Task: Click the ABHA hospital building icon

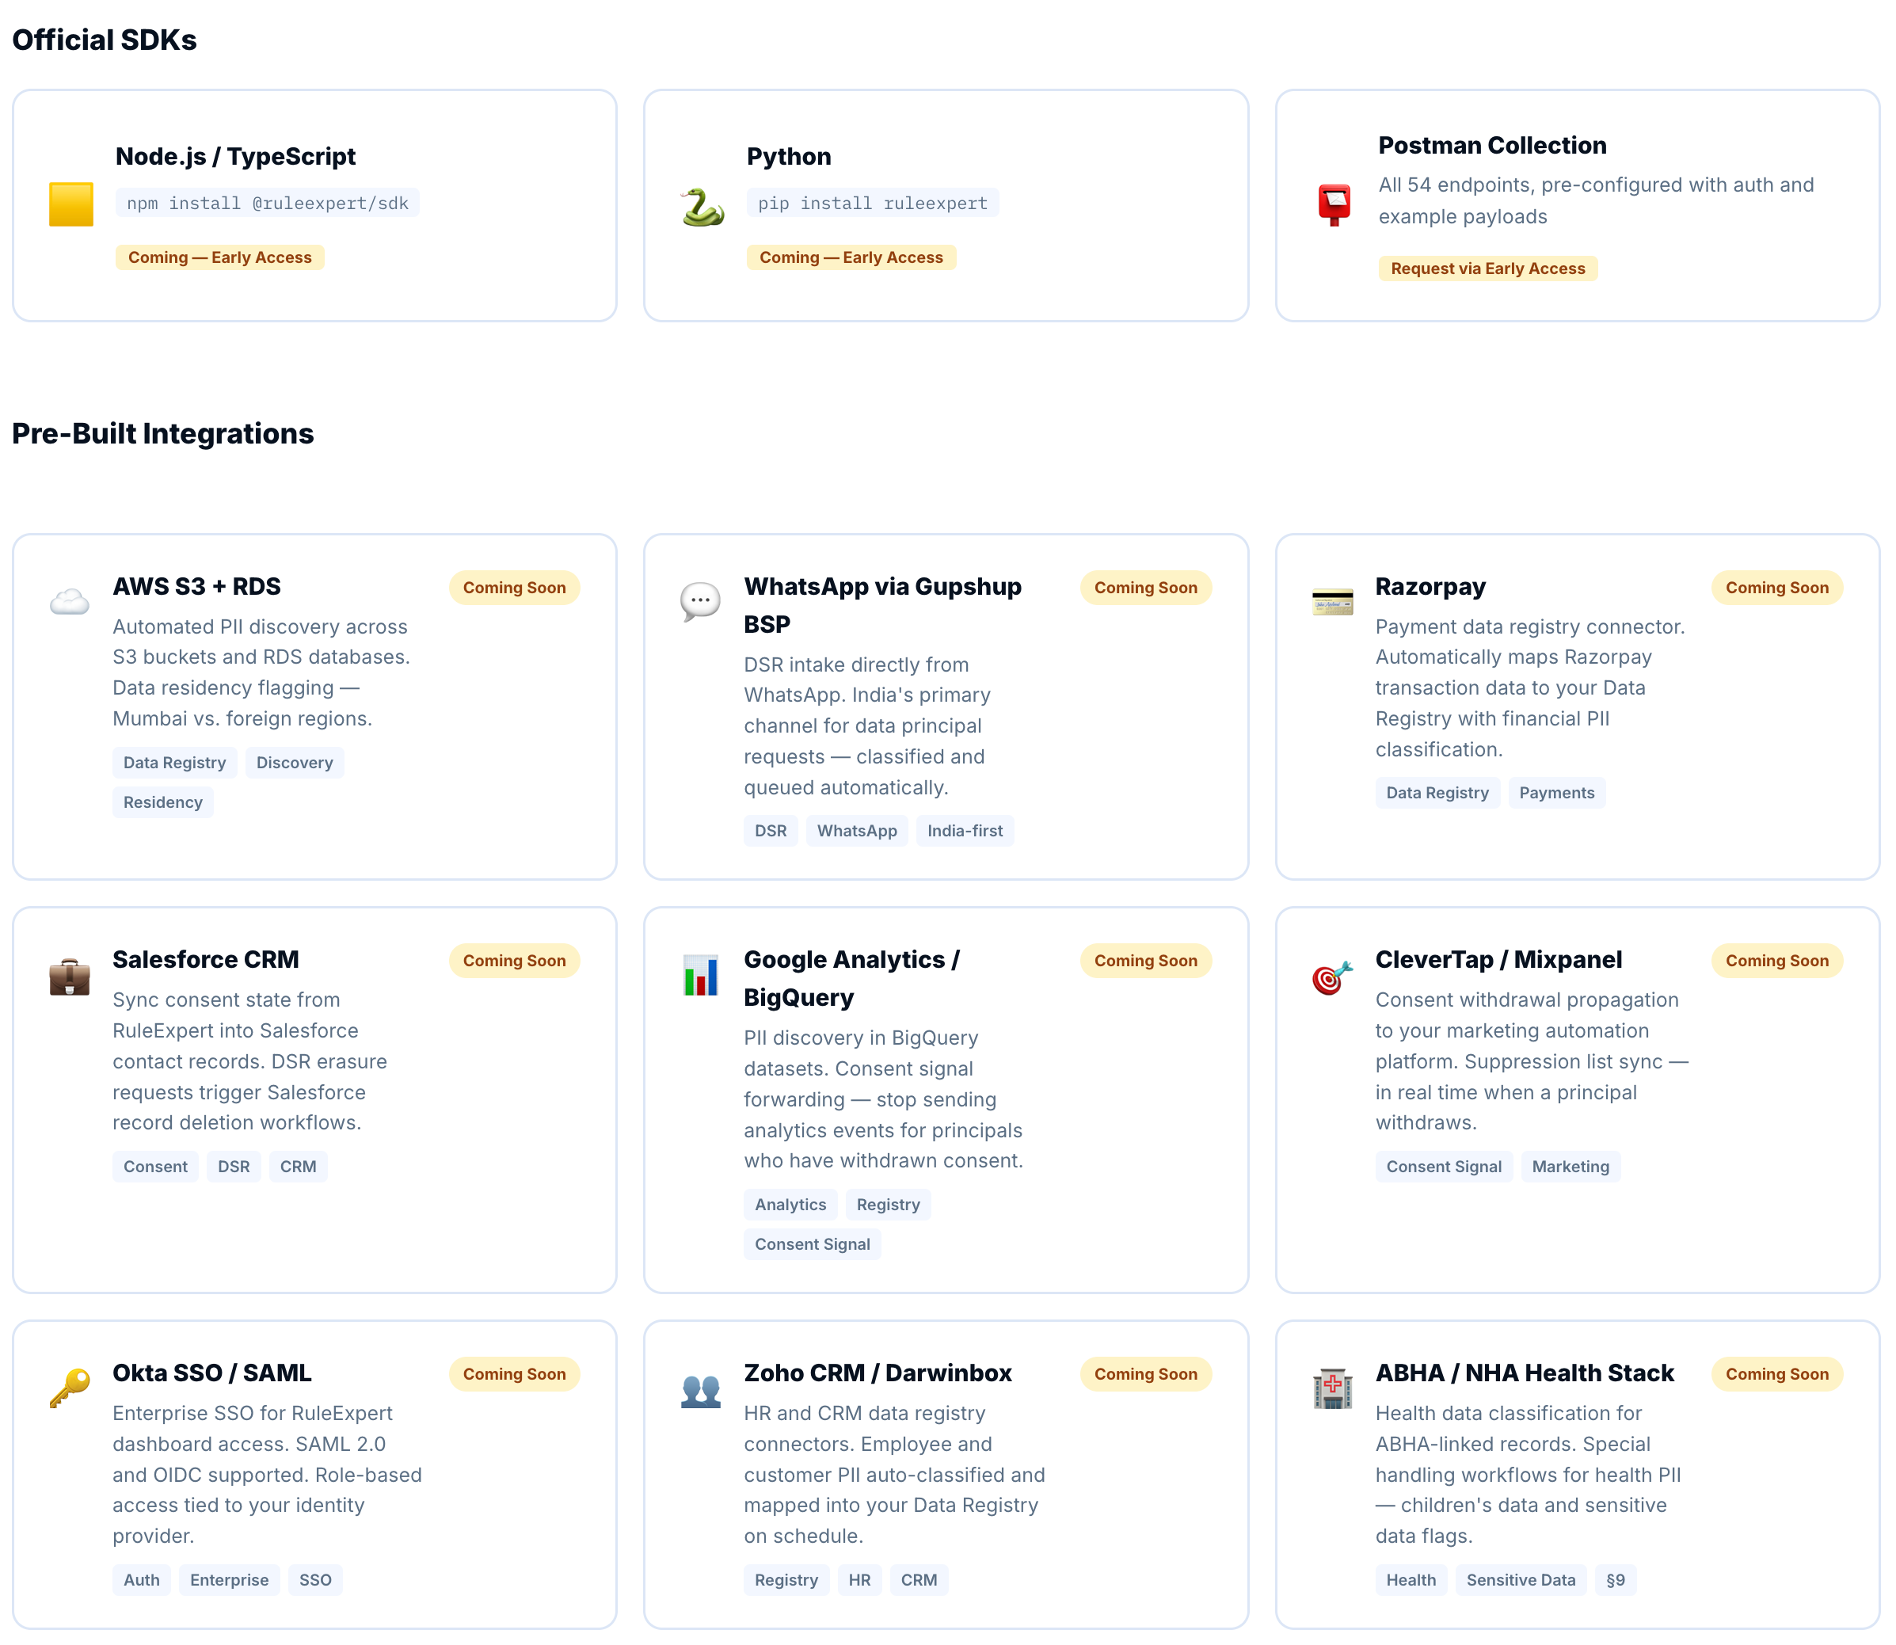Action: coord(1333,1388)
